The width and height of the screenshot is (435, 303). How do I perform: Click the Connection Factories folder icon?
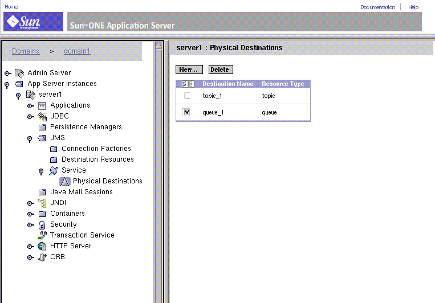click(x=54, y=149)
